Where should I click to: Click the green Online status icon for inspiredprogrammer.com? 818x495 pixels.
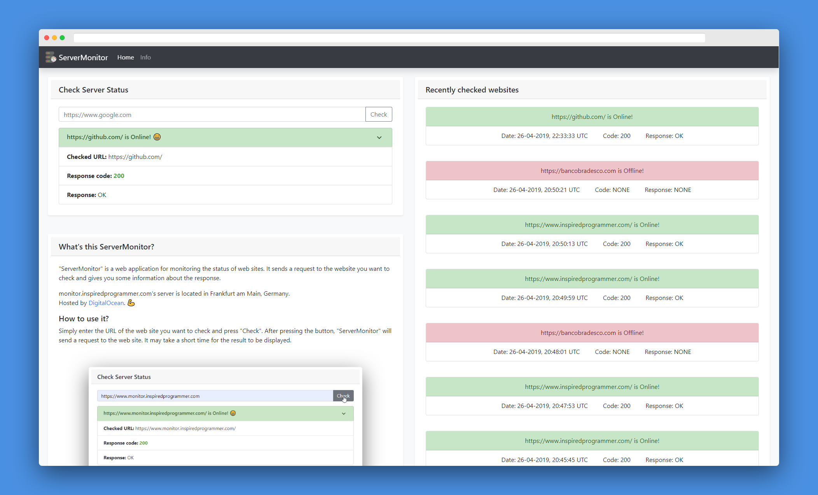592,225
